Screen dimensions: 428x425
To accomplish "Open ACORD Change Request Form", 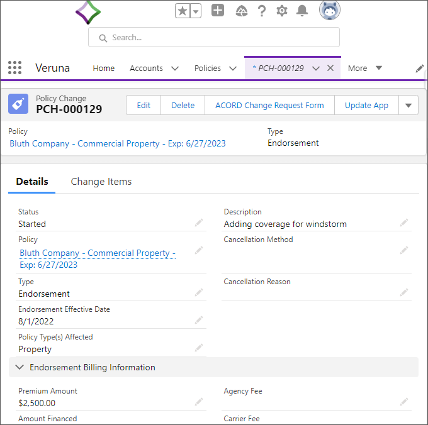I will click(269, 105).
